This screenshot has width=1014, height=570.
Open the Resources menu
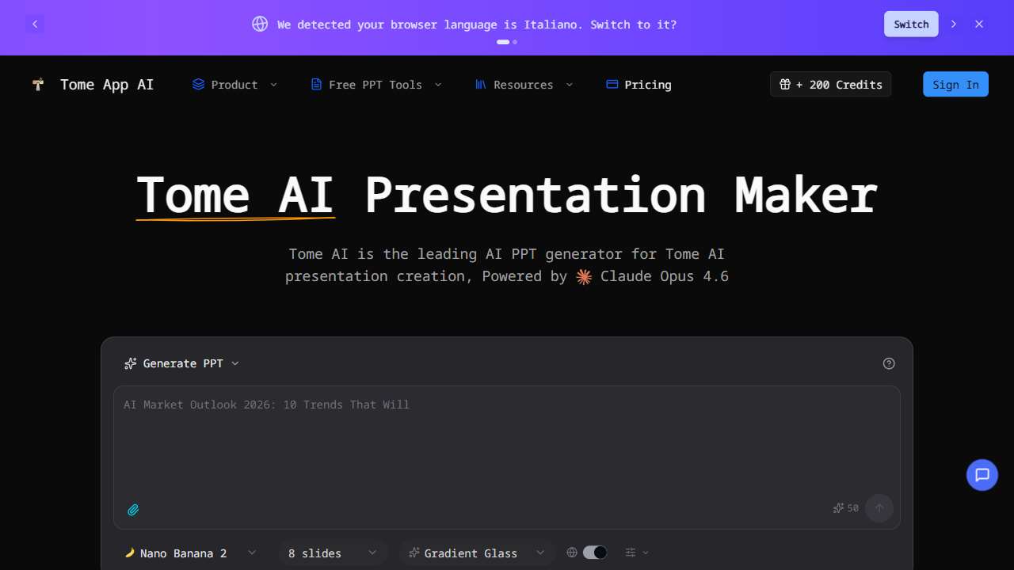pos(524,85)
